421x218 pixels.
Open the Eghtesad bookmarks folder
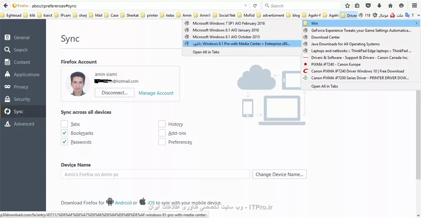tap(11, 15)
